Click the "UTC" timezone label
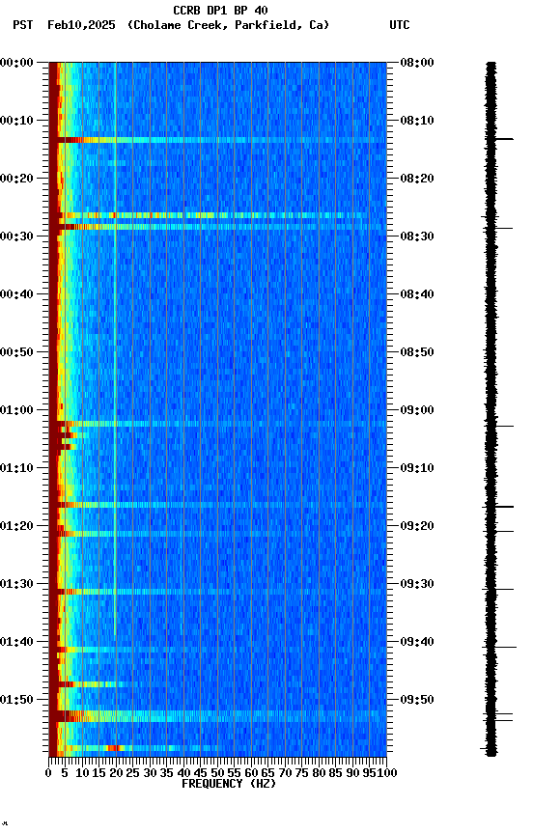This screenshot has height=834, width=533. click(x=400, y=25)
